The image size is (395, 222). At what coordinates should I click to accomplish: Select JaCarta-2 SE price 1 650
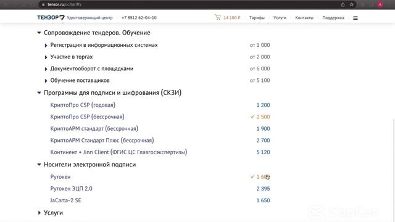coord(263,200)
